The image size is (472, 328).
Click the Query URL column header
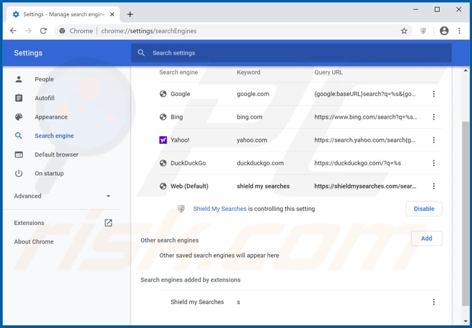[329, 72]
